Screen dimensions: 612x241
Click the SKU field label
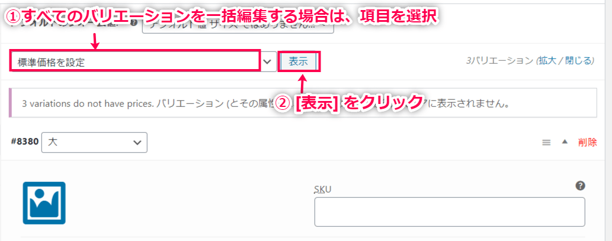(x=322, y=190)
